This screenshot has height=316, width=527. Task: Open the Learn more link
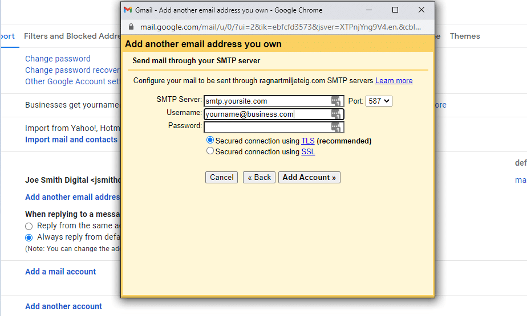tap(394, 81)
